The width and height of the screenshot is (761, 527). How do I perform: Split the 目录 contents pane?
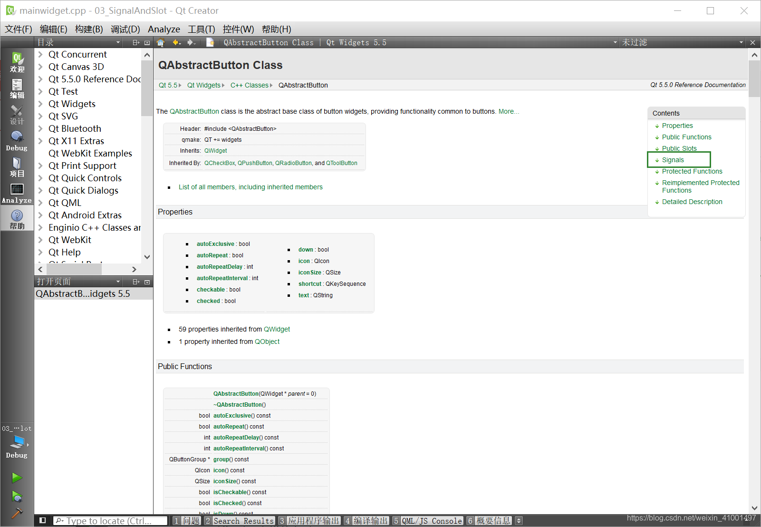pos(136,42)
